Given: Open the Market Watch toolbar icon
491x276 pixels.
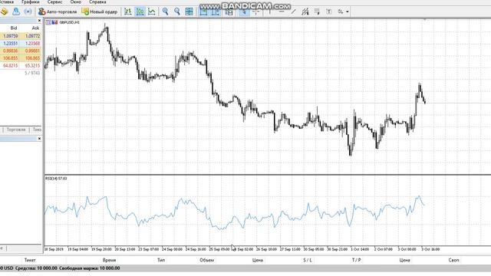Looking at the screenshot, I should tap(5, 11).
